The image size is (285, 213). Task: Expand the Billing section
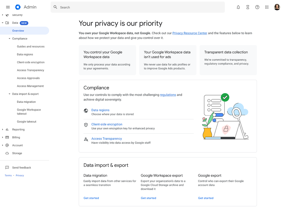pos(3,137)
